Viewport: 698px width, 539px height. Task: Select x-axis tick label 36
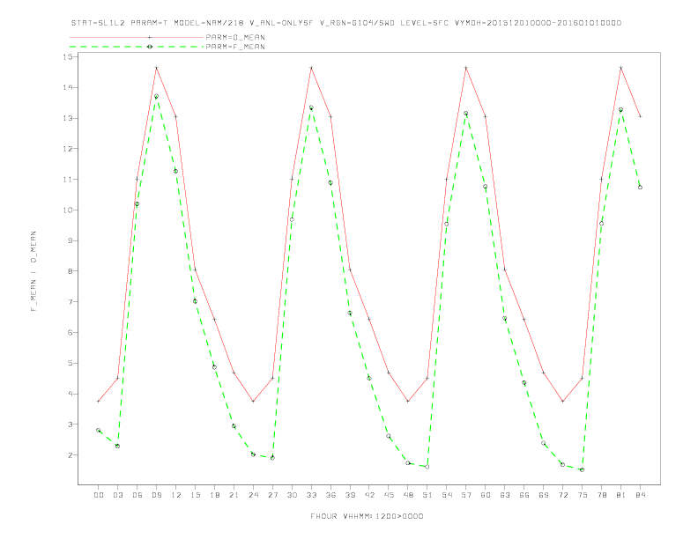[x=330, y=495]
